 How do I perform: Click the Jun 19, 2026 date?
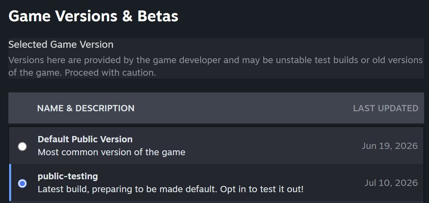390,146
